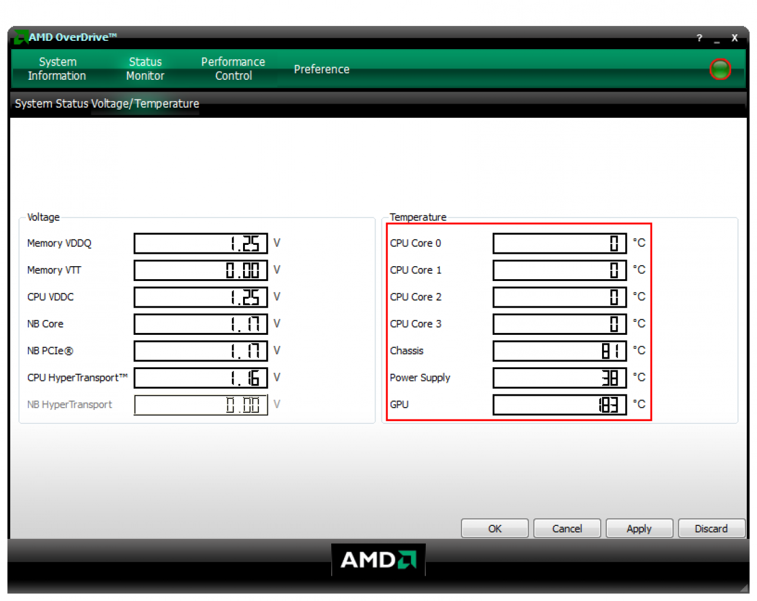Select the CPU VDDC voltage readout

pos(201,297)
